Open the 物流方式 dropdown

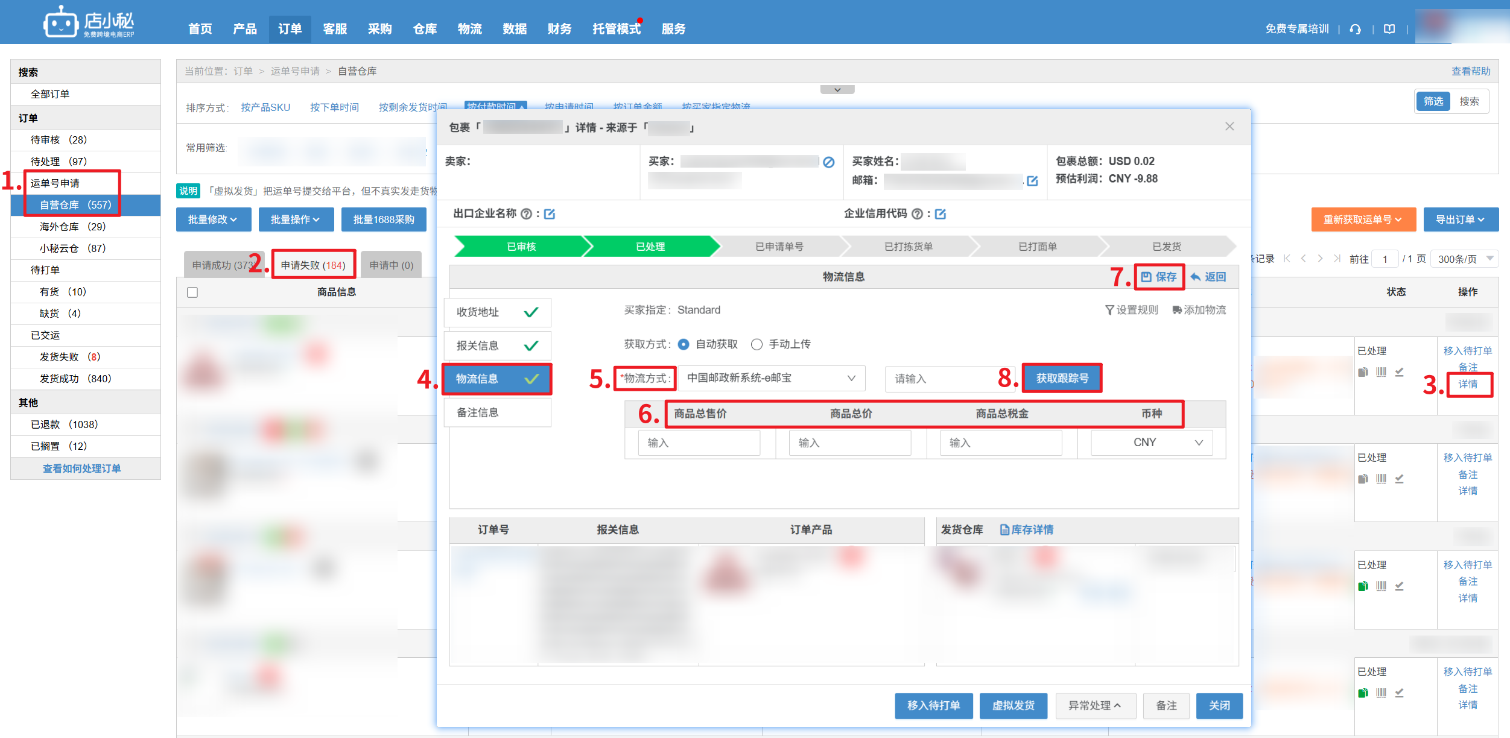tap(772, 378)
